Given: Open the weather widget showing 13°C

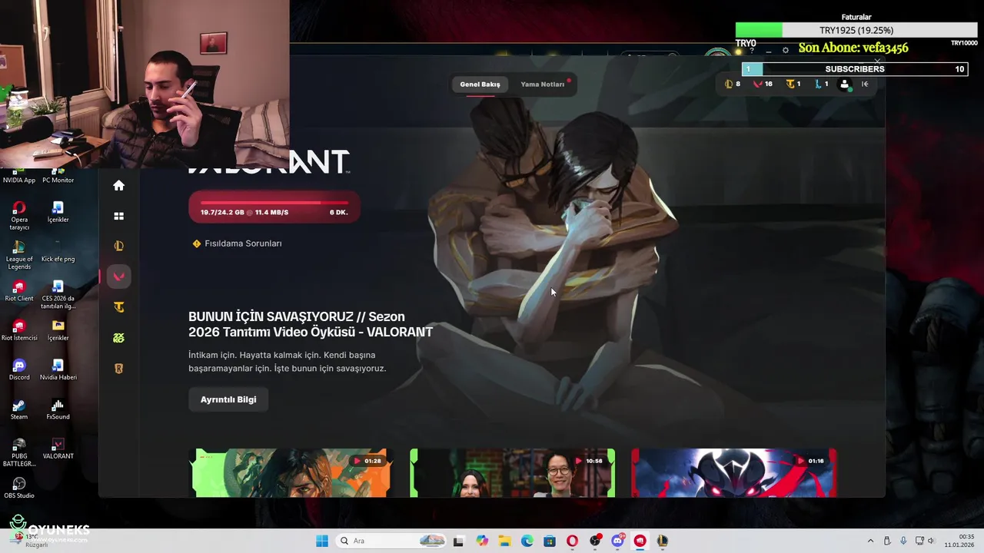Looking at the screenshot, I should pyautogui.click(x=29, y=540).
